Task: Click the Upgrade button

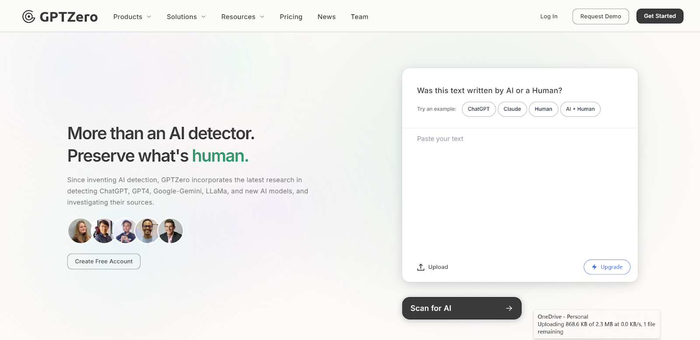Action: click(607, 267)
